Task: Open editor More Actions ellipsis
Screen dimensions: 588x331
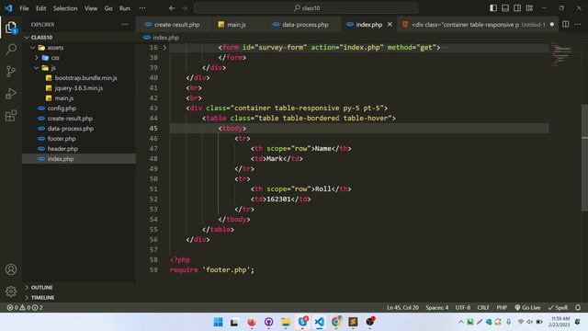Action: (578, 25)
